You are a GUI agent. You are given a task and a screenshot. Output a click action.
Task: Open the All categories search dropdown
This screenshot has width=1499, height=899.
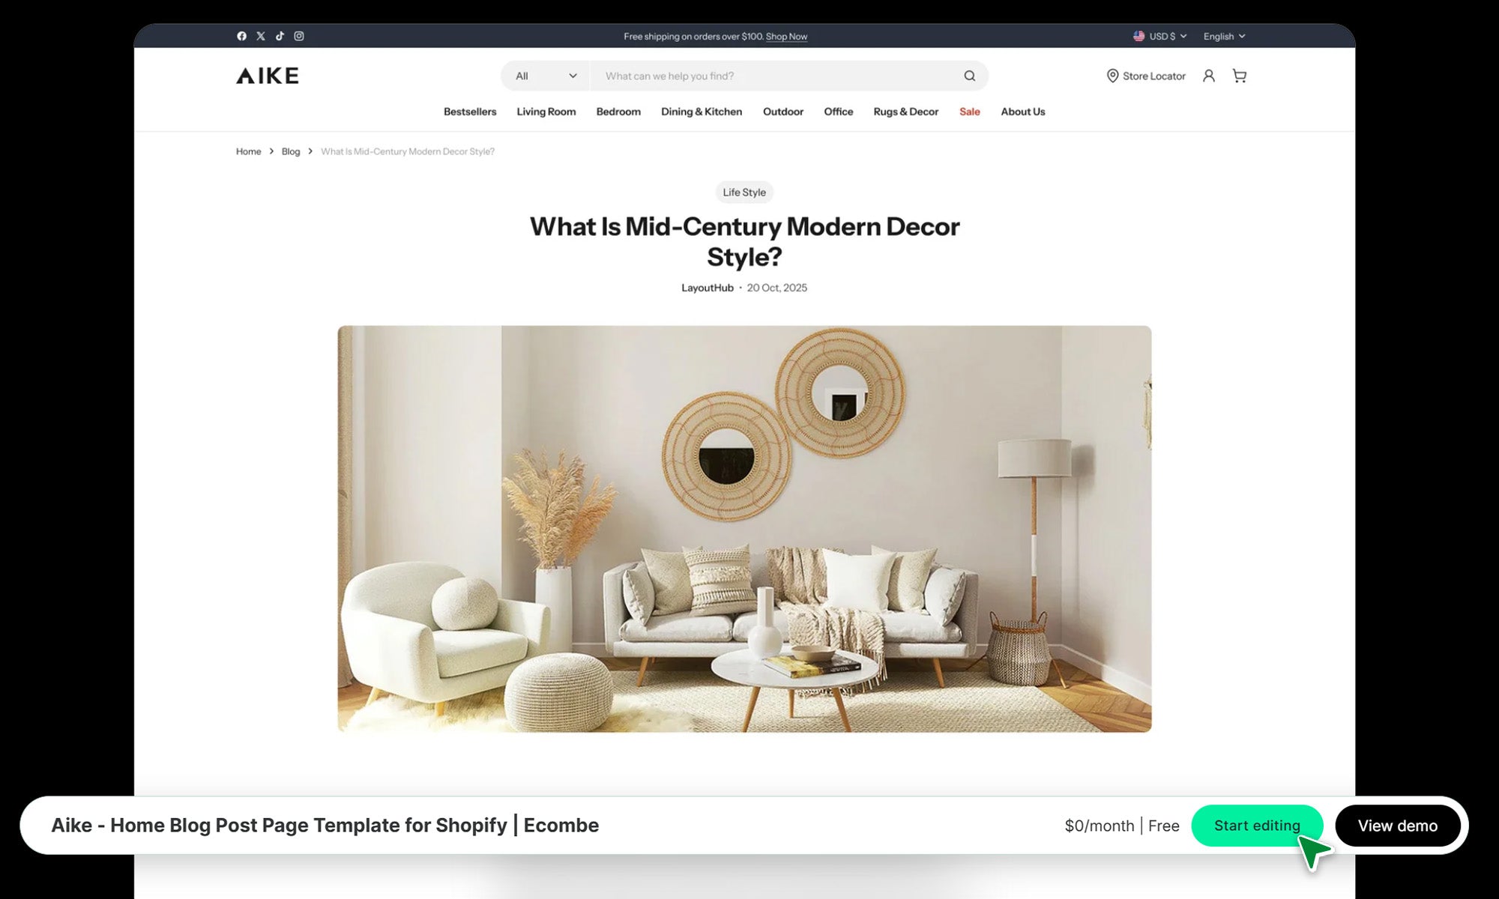[546, 76]
